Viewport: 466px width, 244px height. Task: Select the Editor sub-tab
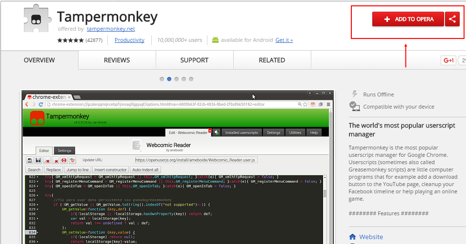tap(44, 150)
